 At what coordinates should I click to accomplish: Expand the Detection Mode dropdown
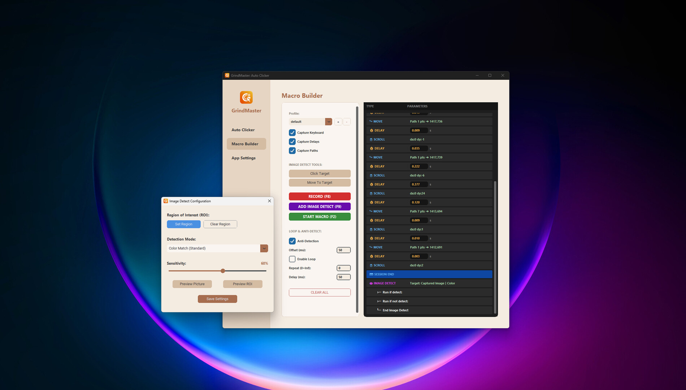(x=264, y=248)
